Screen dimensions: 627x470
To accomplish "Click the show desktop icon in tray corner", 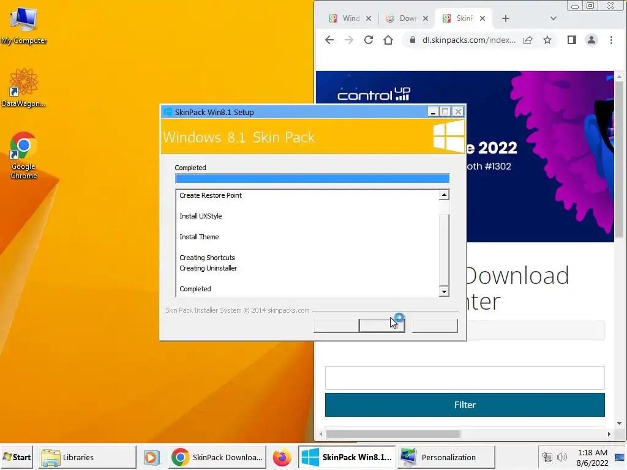I will pos(620,457).
